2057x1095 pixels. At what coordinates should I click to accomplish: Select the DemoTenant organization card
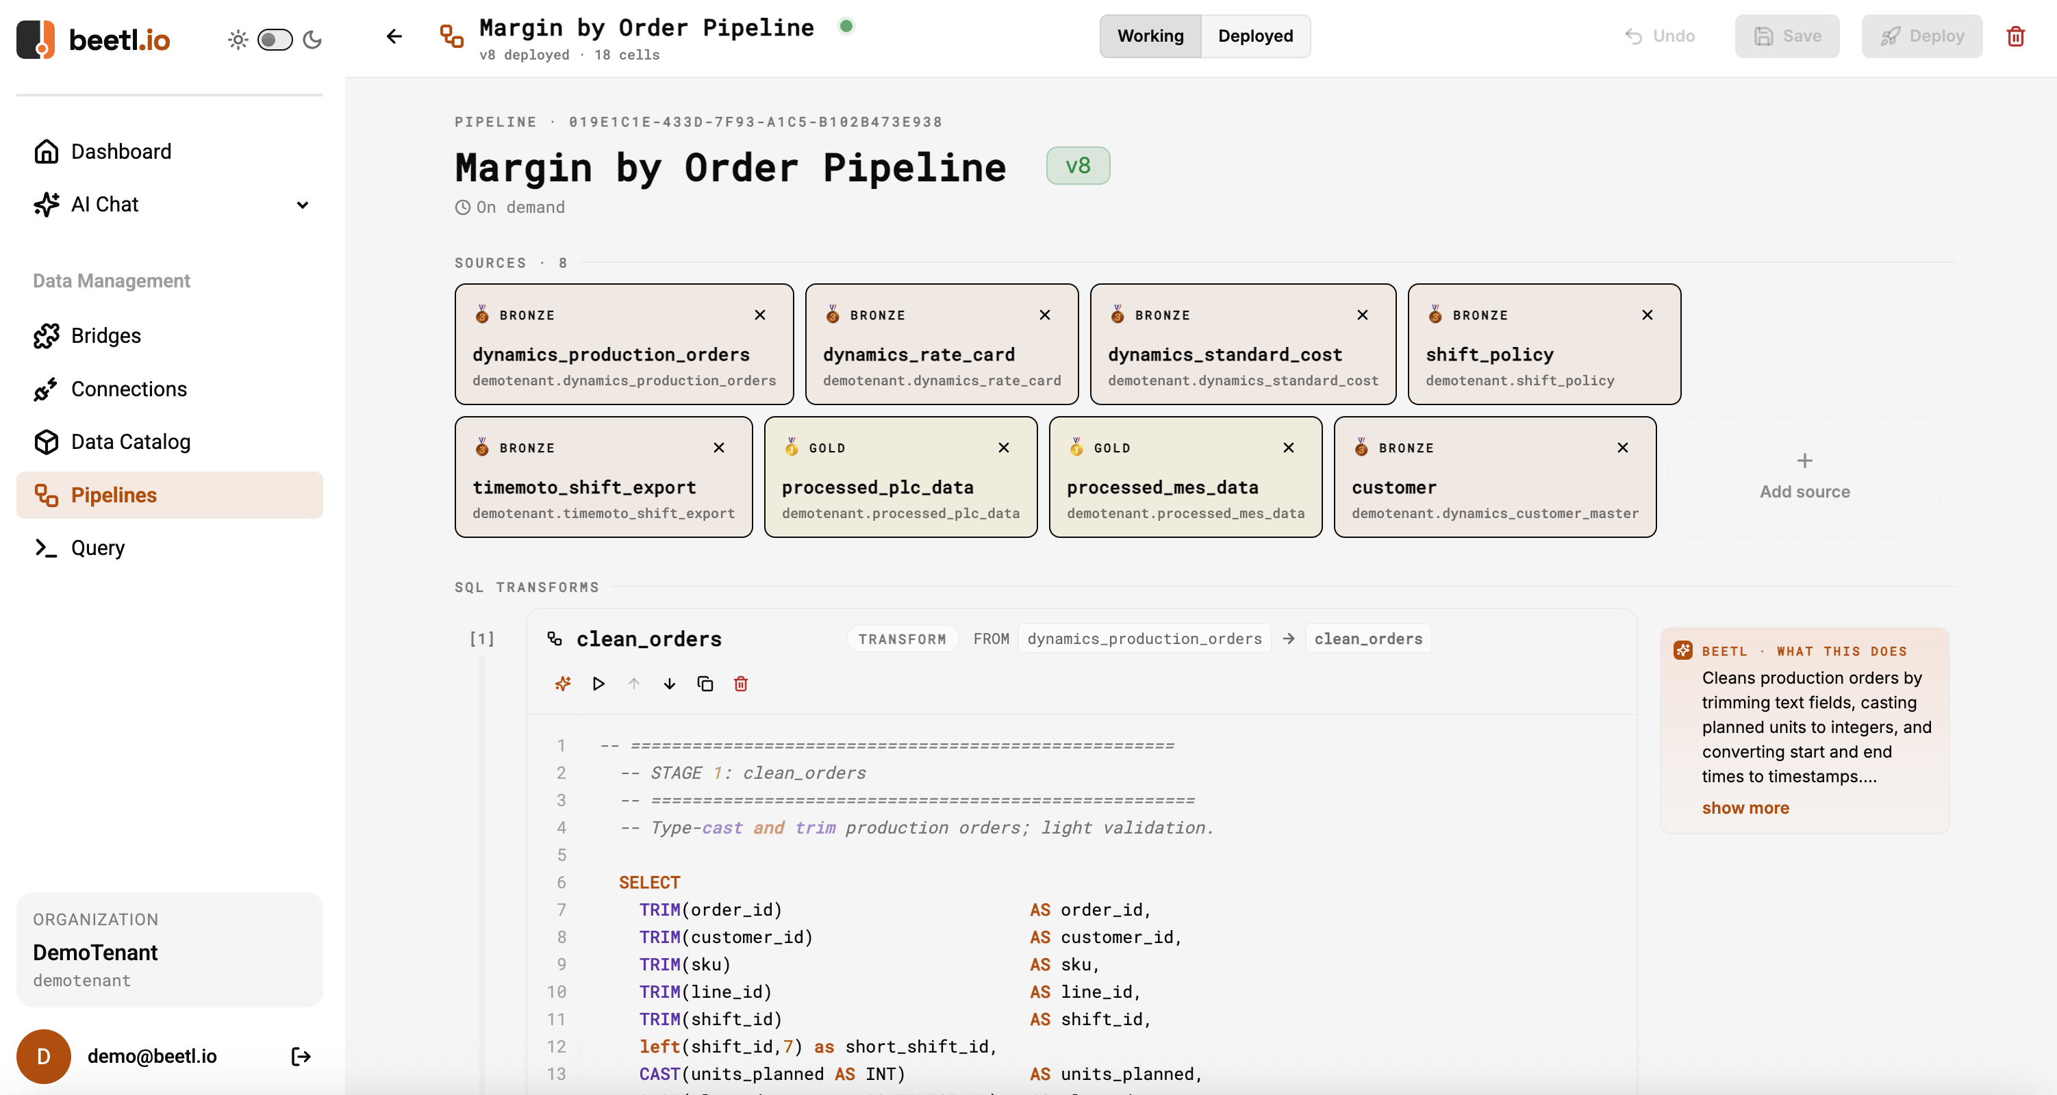point(169,950)
